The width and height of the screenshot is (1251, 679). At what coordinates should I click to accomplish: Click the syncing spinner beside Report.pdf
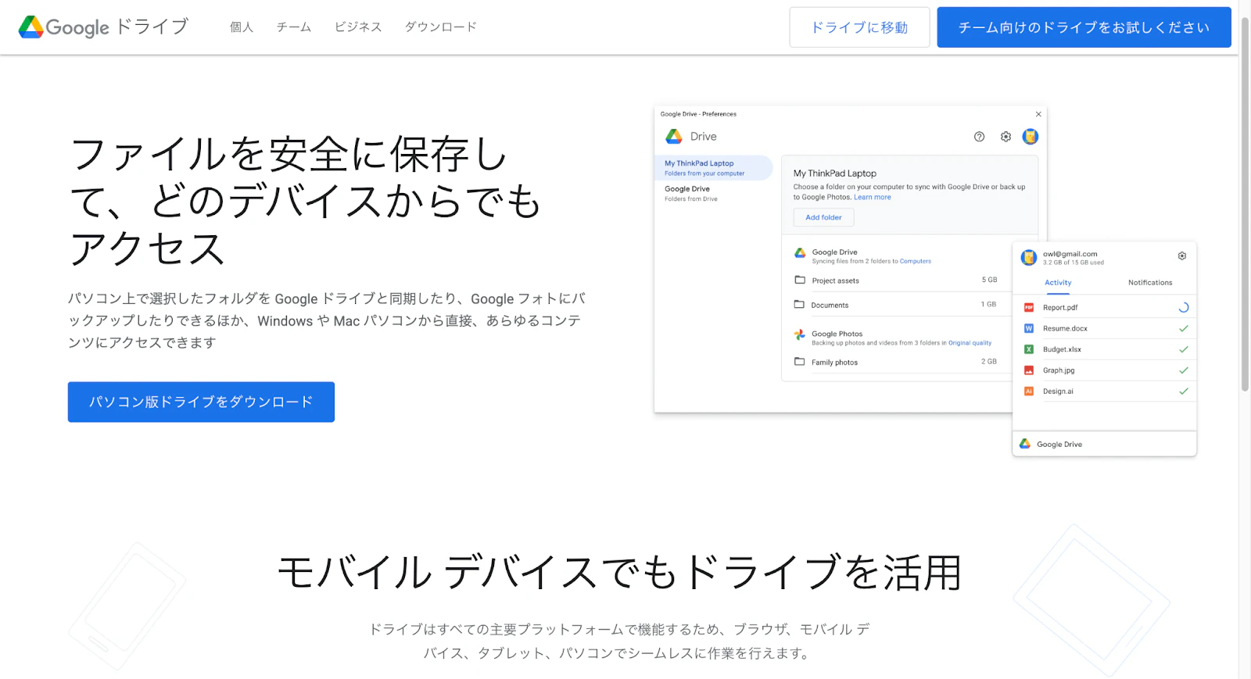pyautogui.click(x=1184, y=307)
